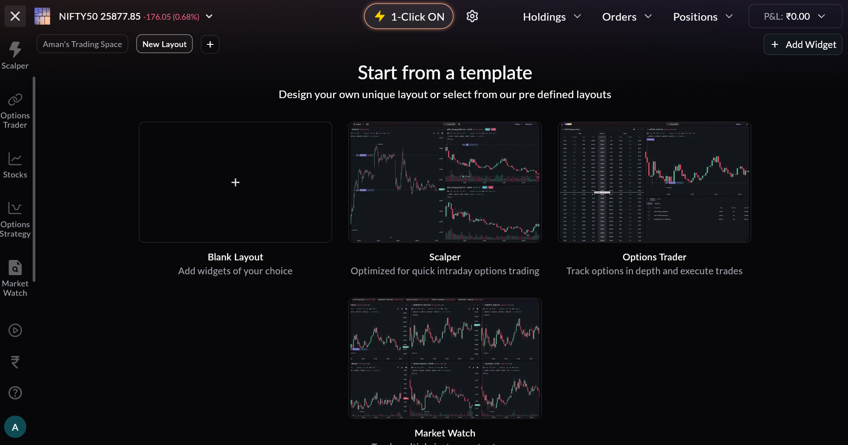Select the Blank Layout template box
This screenshot has height=445, width=848.
236,182
